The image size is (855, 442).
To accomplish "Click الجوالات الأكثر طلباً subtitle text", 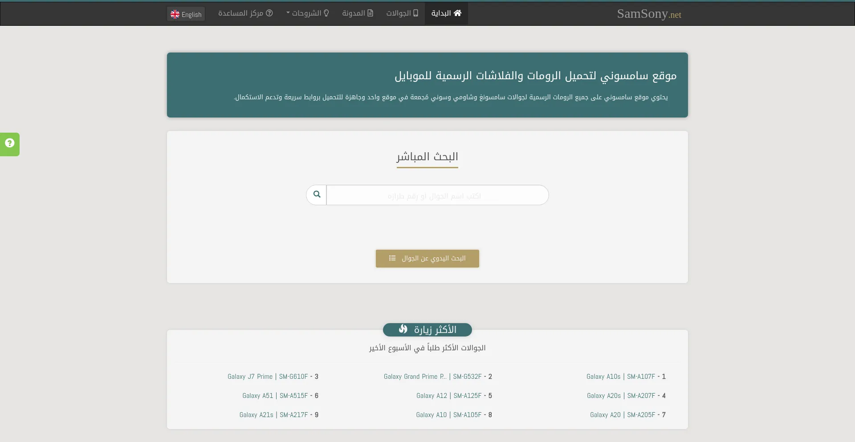I will point(427,348).
